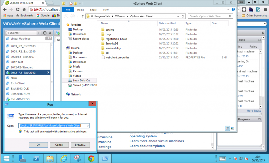
Task: Click the search magnifier in the Explorer search box
Action: pos(230,16)
